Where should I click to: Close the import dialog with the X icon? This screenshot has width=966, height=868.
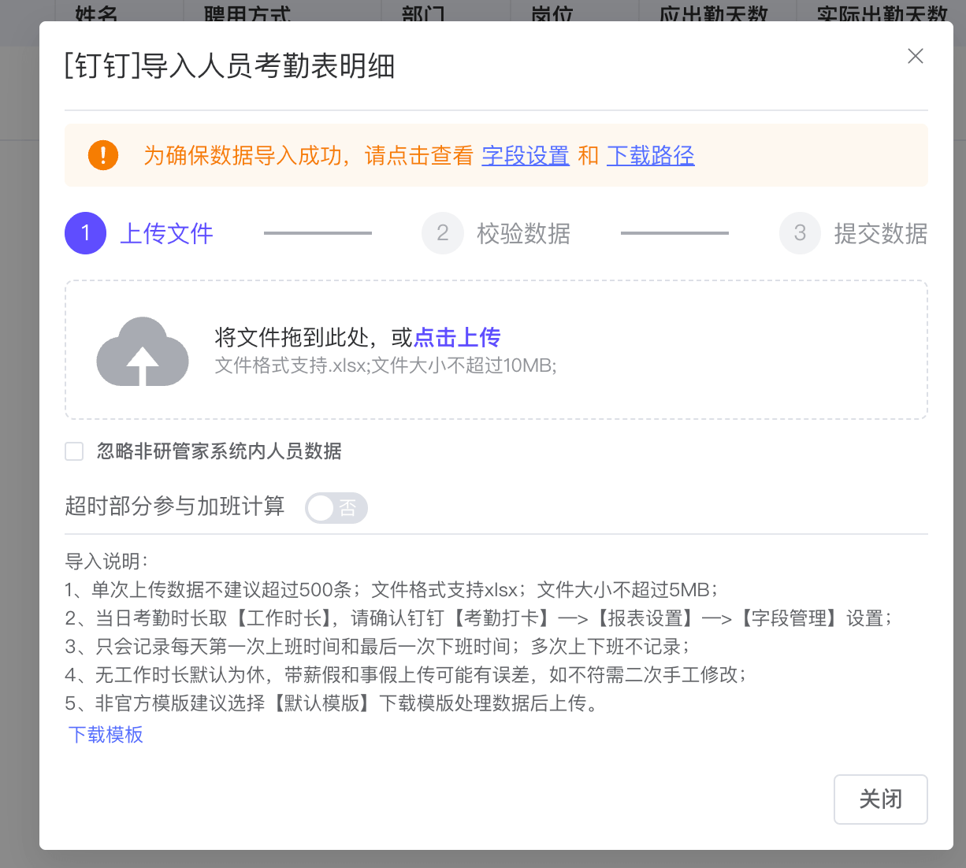tap(915, 56)
